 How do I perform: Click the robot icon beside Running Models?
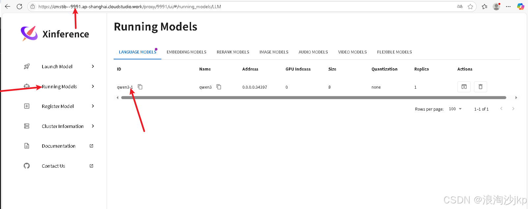(x=27, y=86)
